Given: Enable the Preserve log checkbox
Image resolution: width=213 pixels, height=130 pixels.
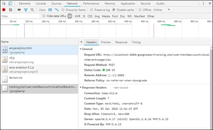Looking at the screenshot, I should 92,10.
